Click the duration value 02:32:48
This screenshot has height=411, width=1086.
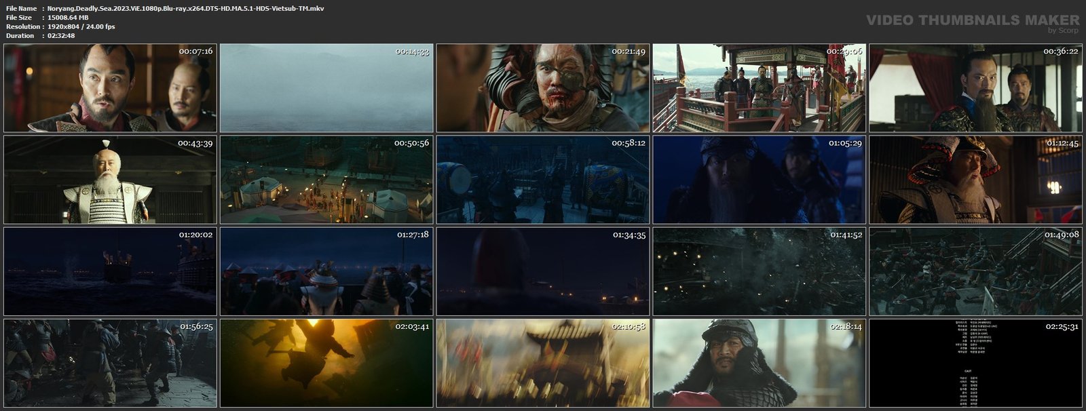point(61,35)
